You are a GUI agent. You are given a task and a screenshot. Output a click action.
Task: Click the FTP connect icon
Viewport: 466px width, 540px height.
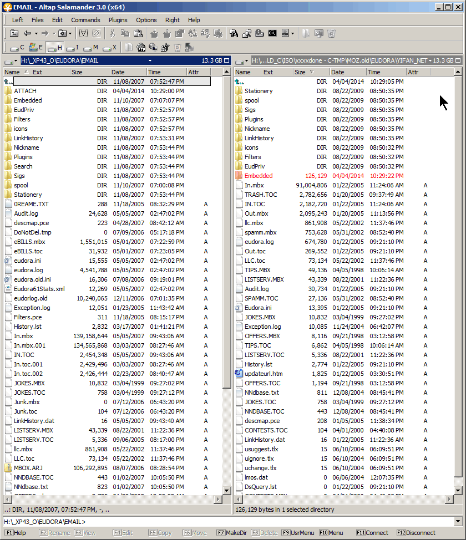point(141,48)
